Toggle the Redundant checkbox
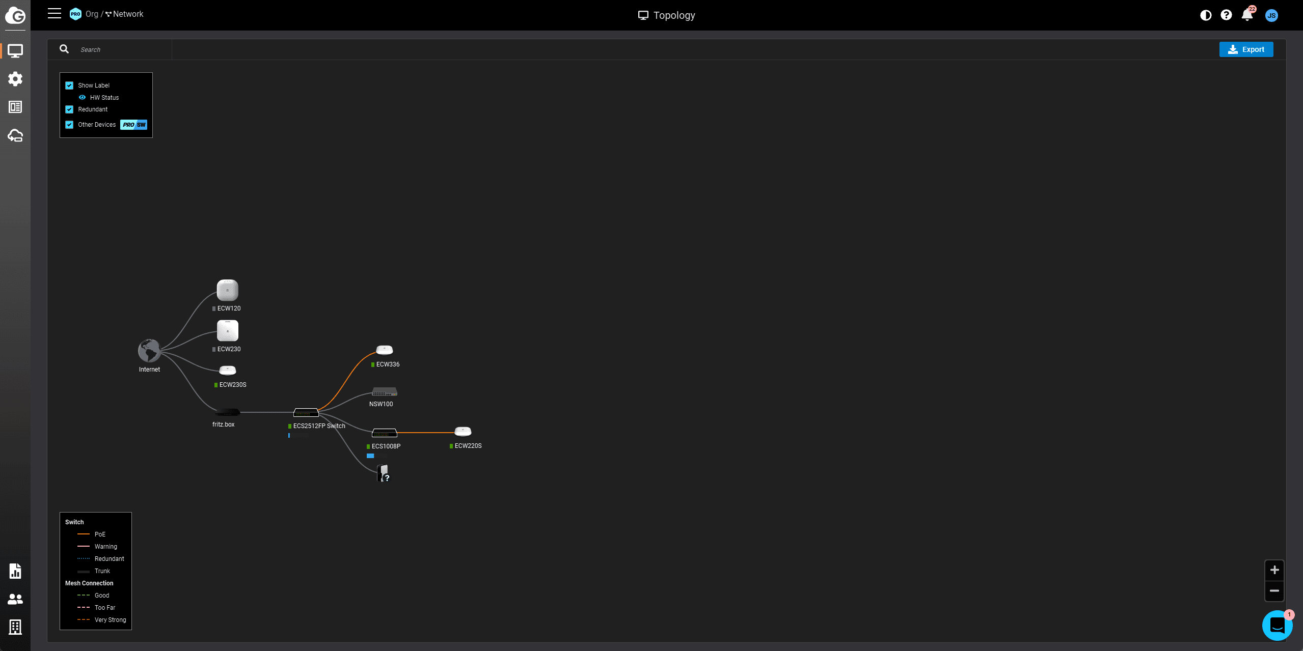Screen dimensions: 1303x651 point(69,109)
